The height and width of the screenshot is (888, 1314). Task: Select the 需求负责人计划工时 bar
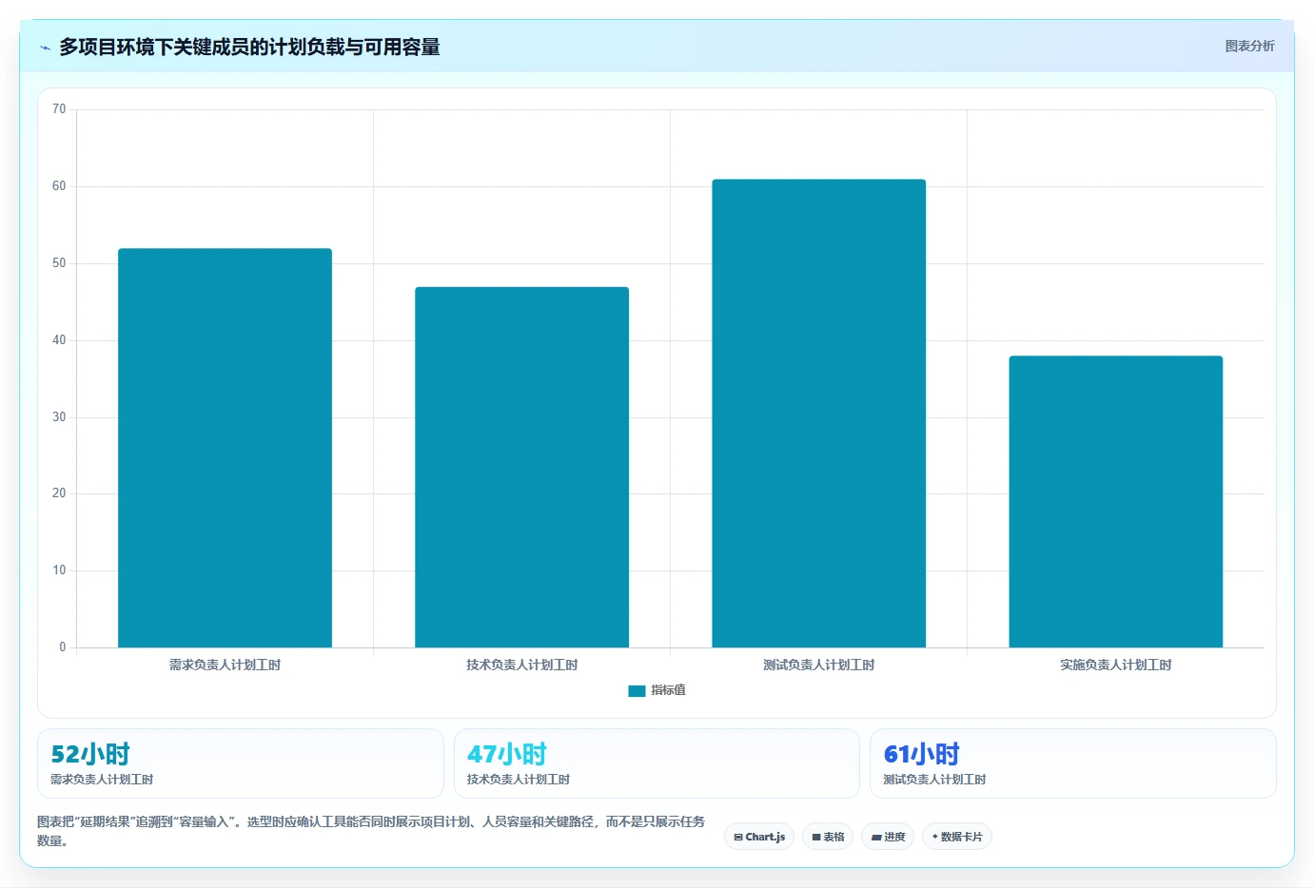click(225, 448)
